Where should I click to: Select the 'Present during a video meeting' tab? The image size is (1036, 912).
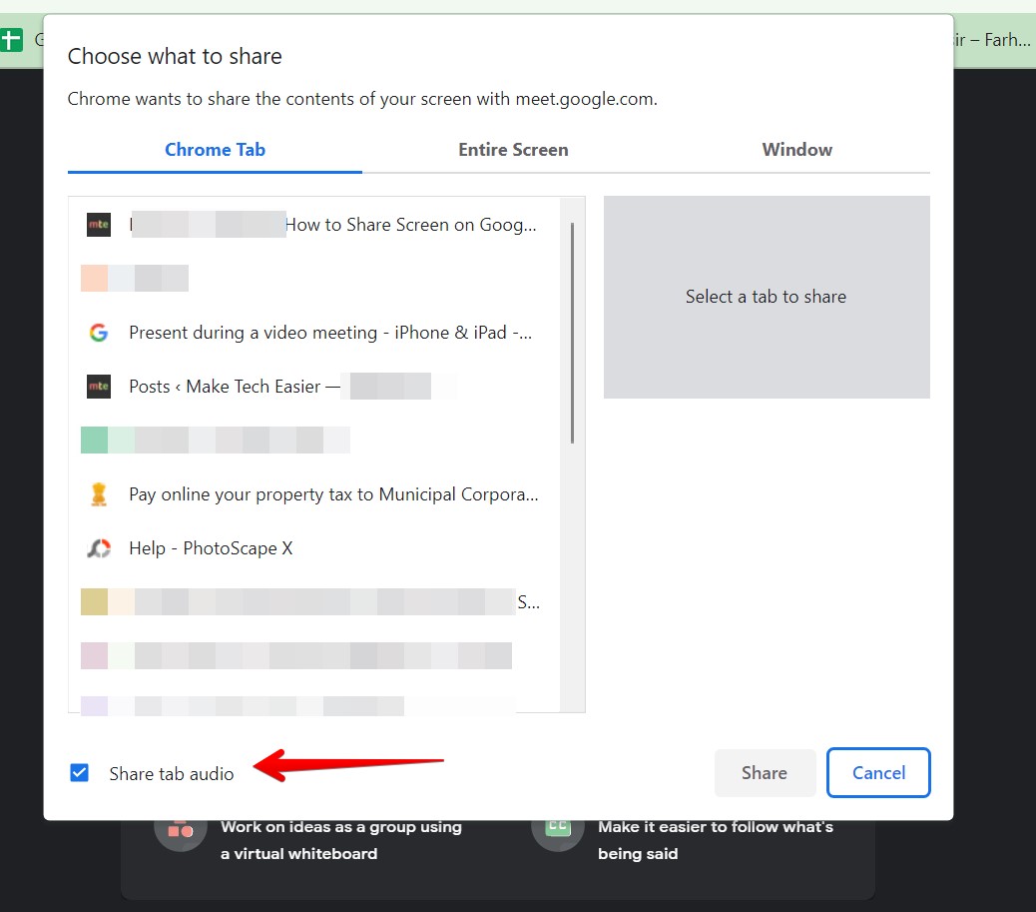pos(329,332)
